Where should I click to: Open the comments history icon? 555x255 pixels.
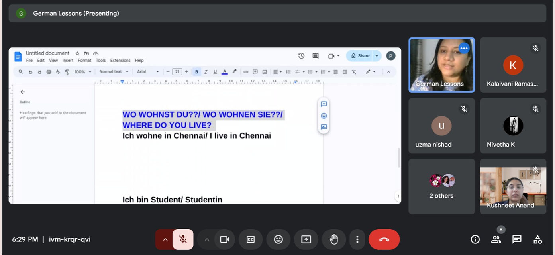click(316, 56)
